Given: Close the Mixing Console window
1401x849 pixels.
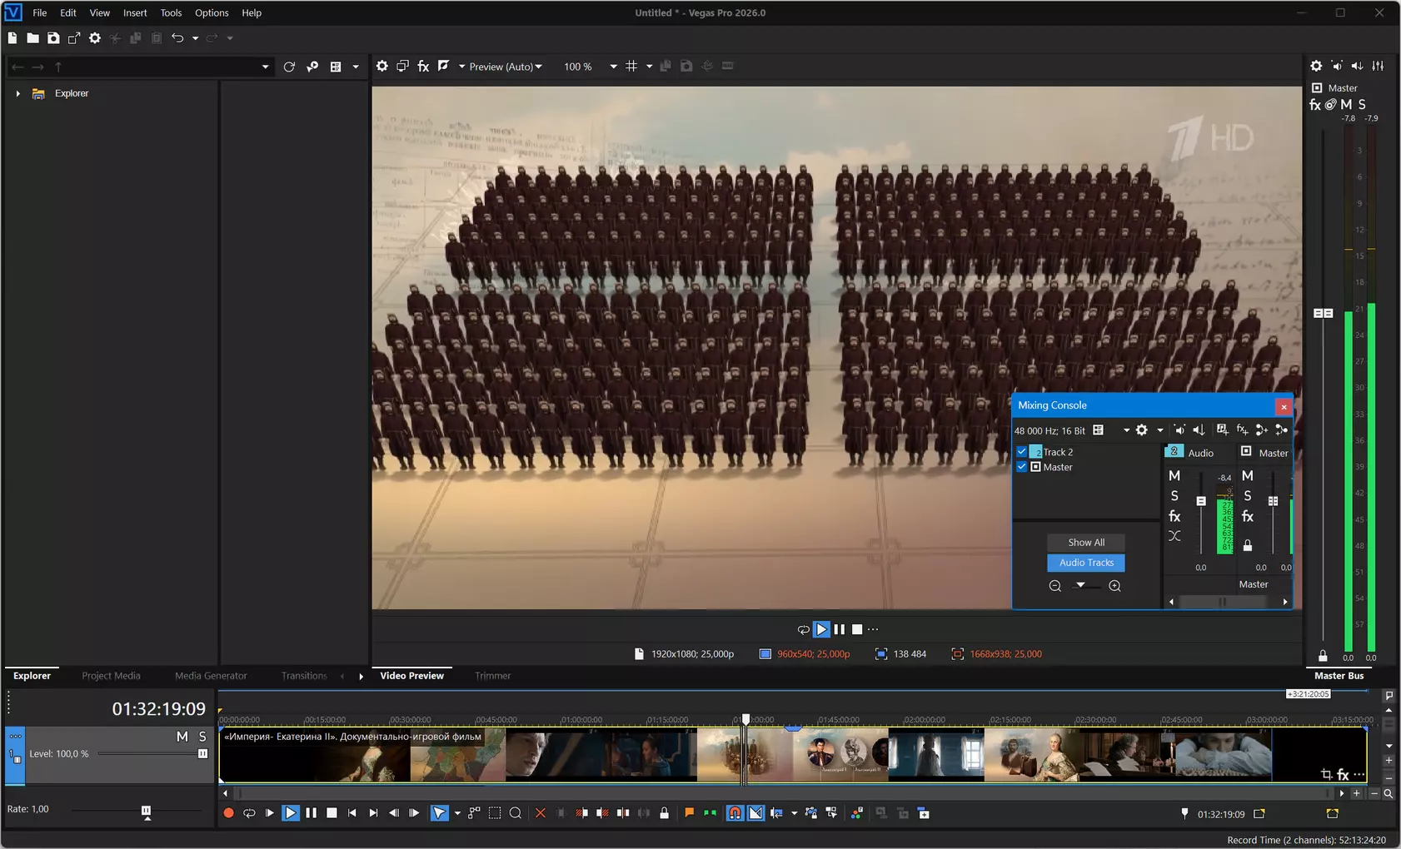Looking at the screenshot, I should [x=1284, y=406].
